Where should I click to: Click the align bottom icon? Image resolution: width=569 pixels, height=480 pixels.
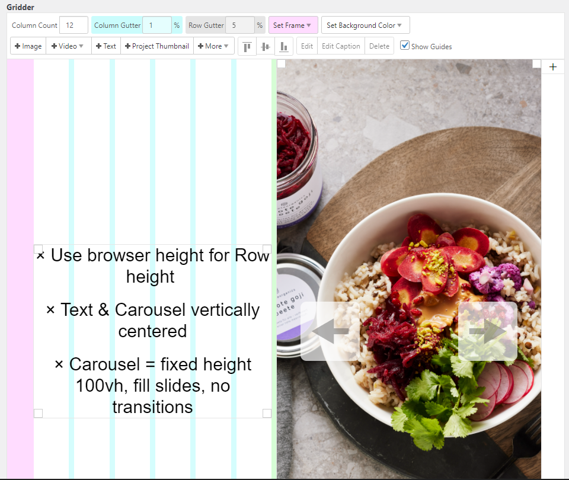tap(284, 46)
